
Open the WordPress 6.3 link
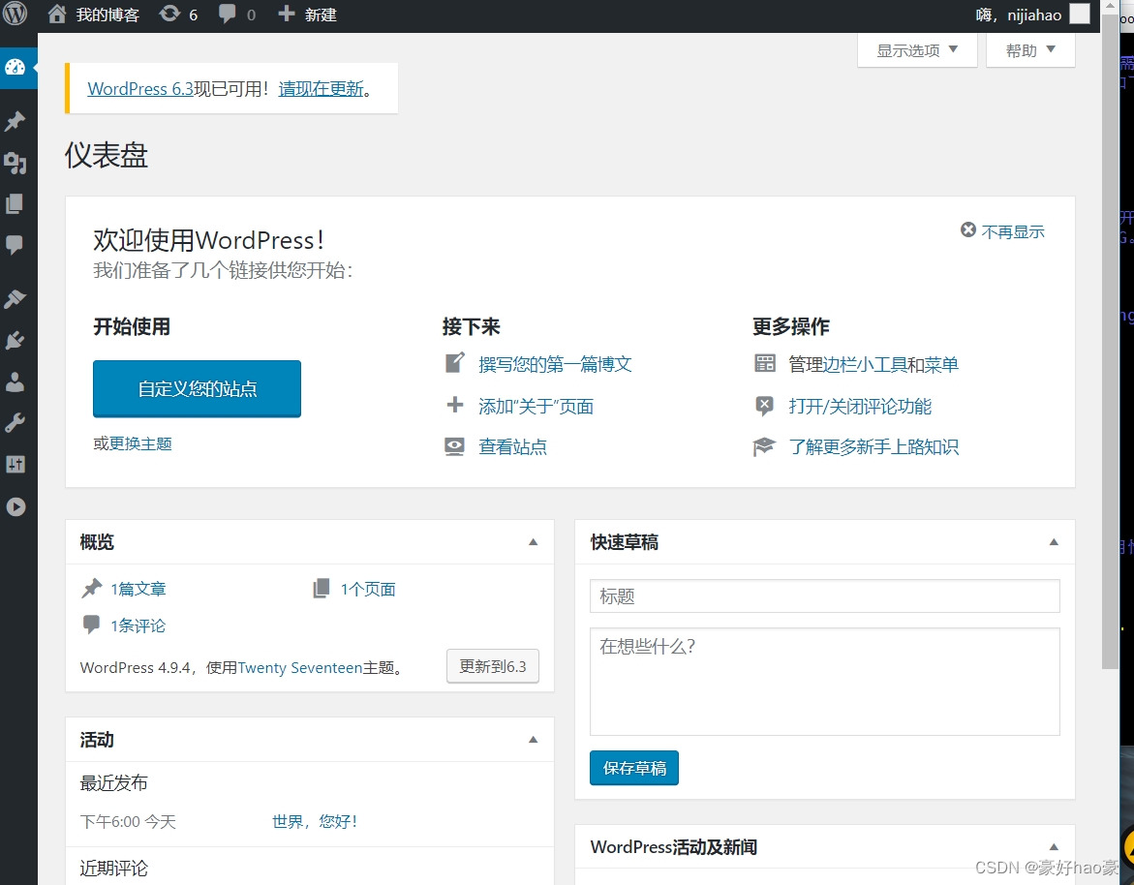140,89
